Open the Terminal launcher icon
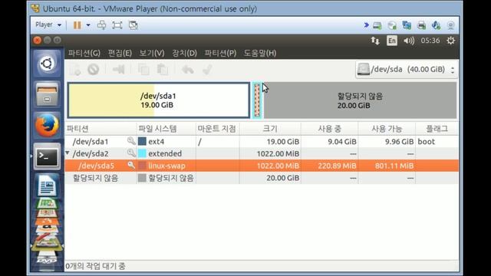491x276 pixels. pos(47,156)
